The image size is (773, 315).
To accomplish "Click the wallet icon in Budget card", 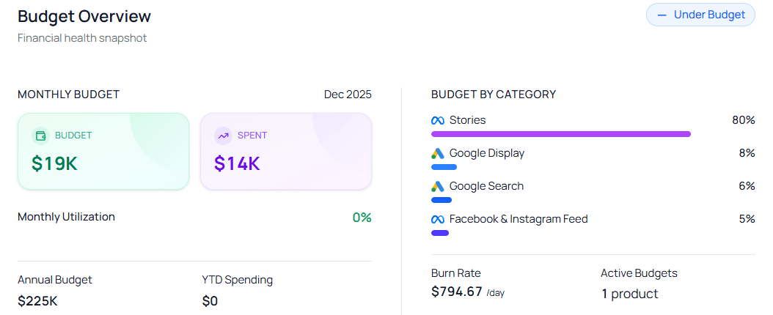I will 41,136.
